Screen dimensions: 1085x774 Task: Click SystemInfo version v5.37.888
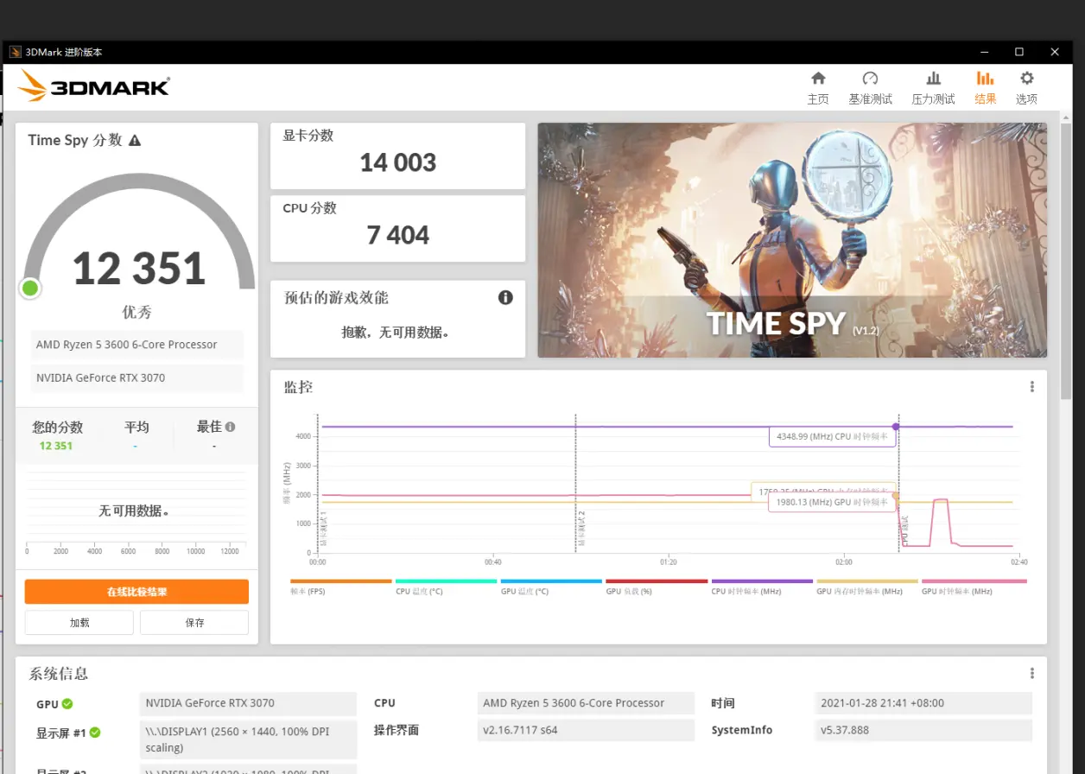click(923, 730)
